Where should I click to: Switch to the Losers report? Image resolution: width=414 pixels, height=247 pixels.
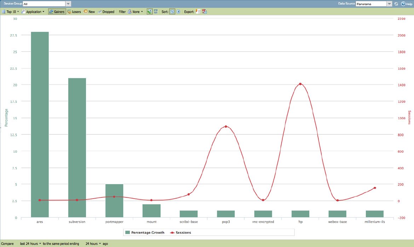[x=74, y=12]
